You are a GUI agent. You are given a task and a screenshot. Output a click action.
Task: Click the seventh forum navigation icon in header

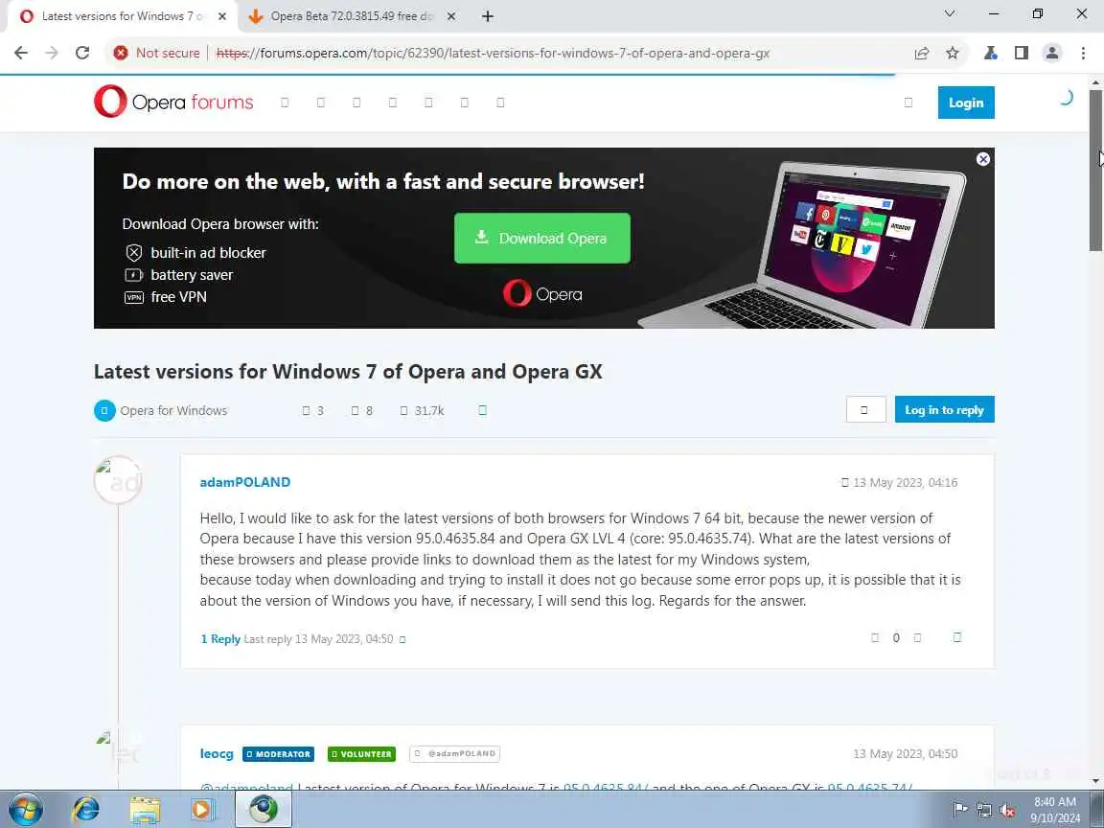(500, 103)
